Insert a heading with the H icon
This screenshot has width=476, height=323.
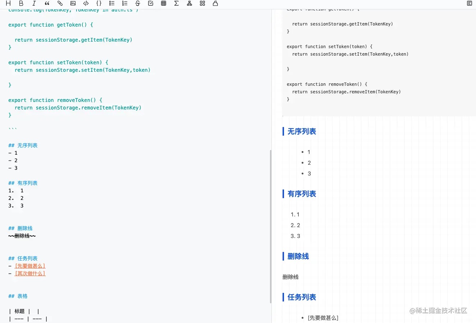pyautogui.click(x=8, y=3)
